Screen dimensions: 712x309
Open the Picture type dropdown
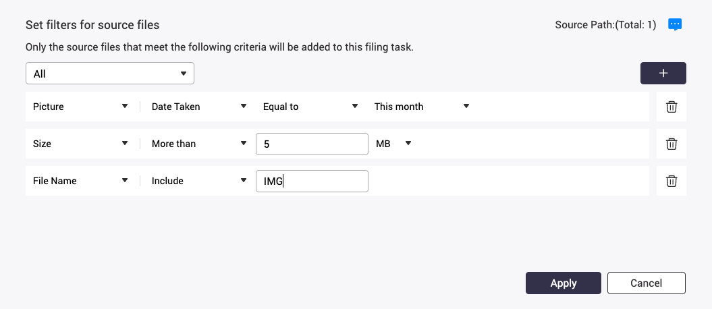[80, 107]
